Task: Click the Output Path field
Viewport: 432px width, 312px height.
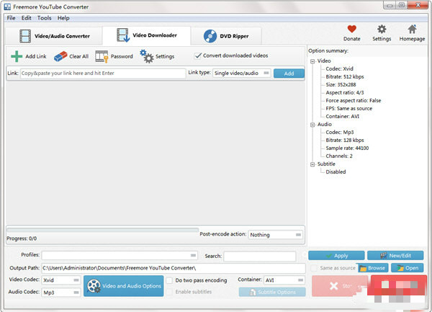Action: pos(174,268)
